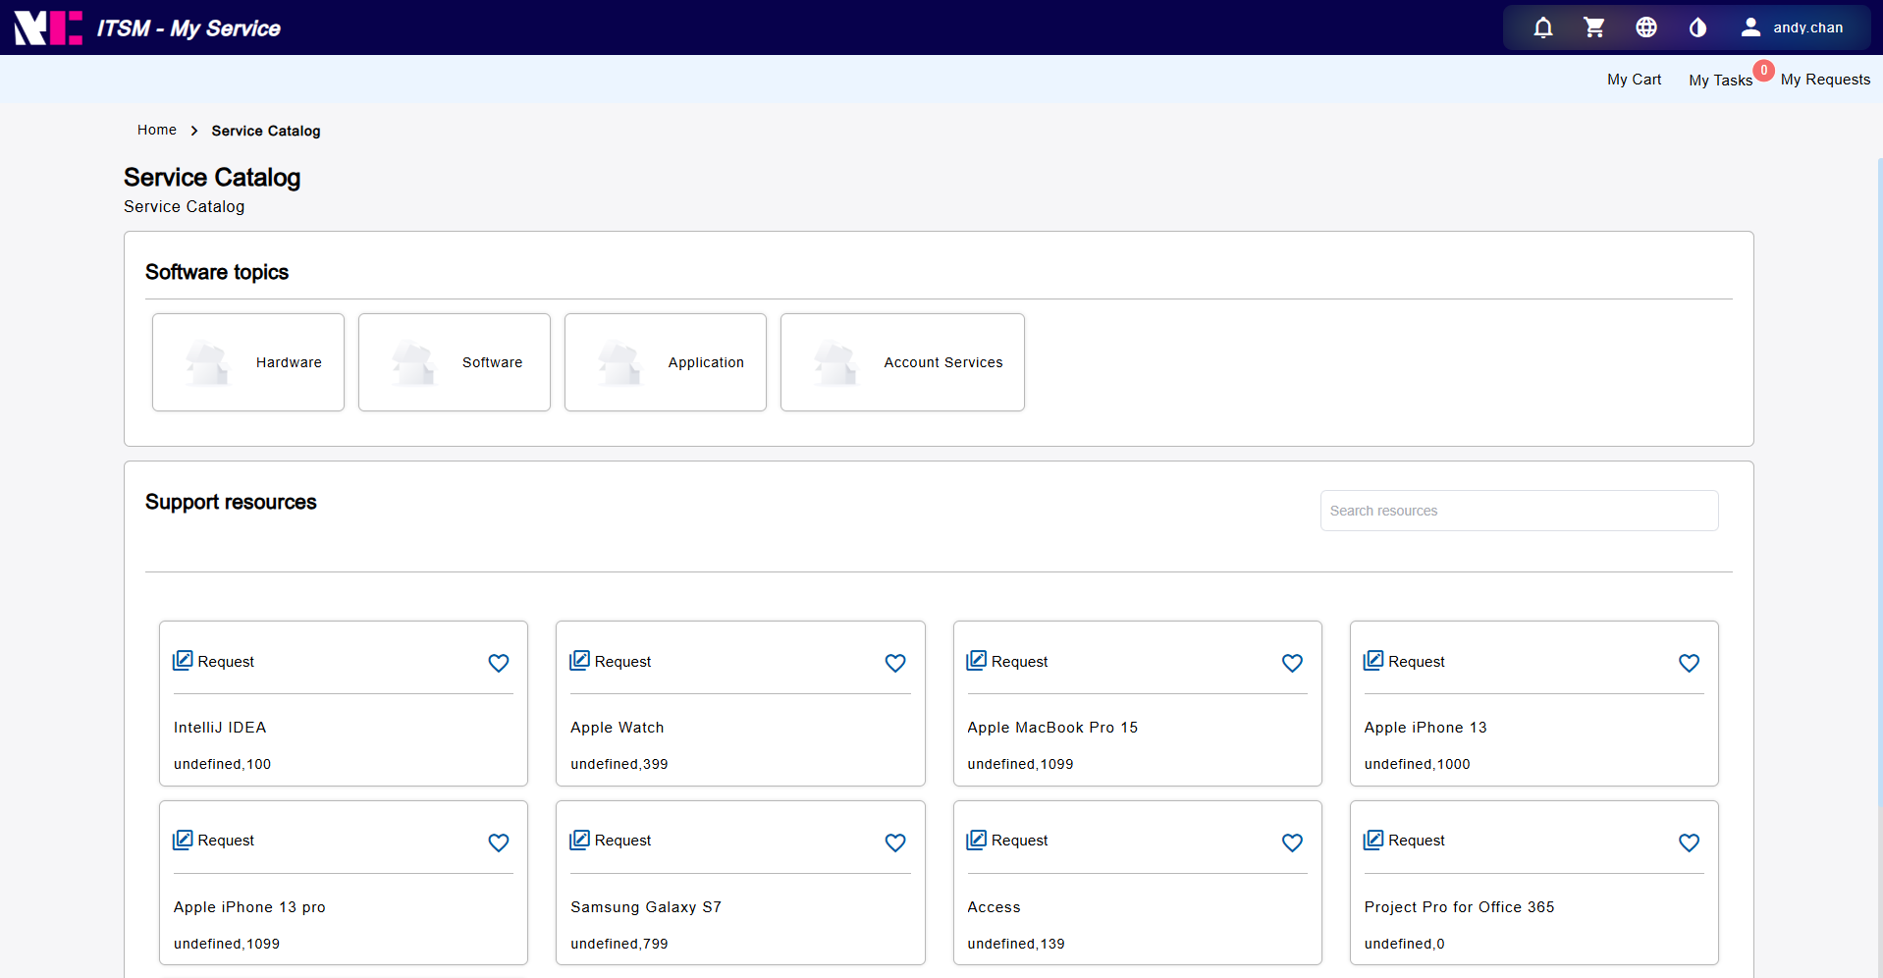
Task: Open the Apple MacBook Pro 15 title
Action: click(1052, 728)
